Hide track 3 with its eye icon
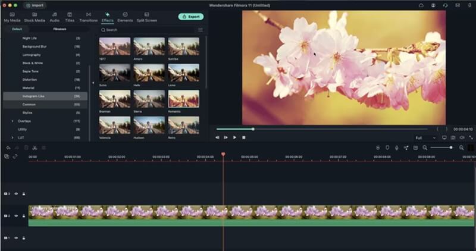The image size is (476, 251). 16,194
